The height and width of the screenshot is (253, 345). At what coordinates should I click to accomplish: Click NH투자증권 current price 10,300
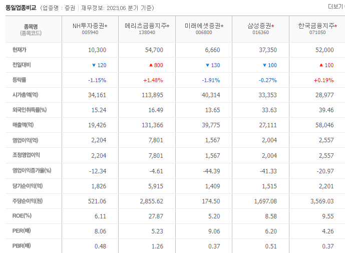(x=97, y=50)
